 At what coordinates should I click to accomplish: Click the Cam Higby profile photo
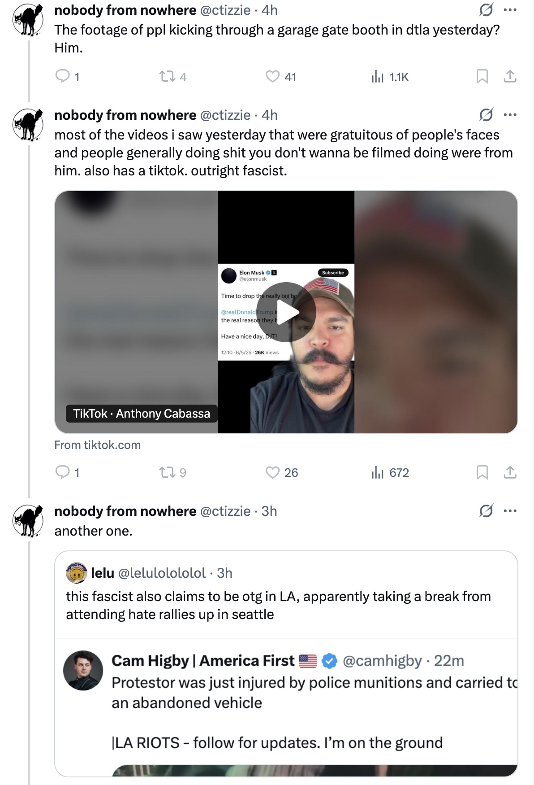point(83,670)
